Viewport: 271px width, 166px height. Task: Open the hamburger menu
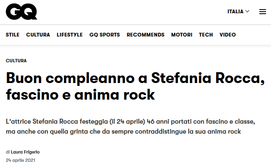[262, 12]
